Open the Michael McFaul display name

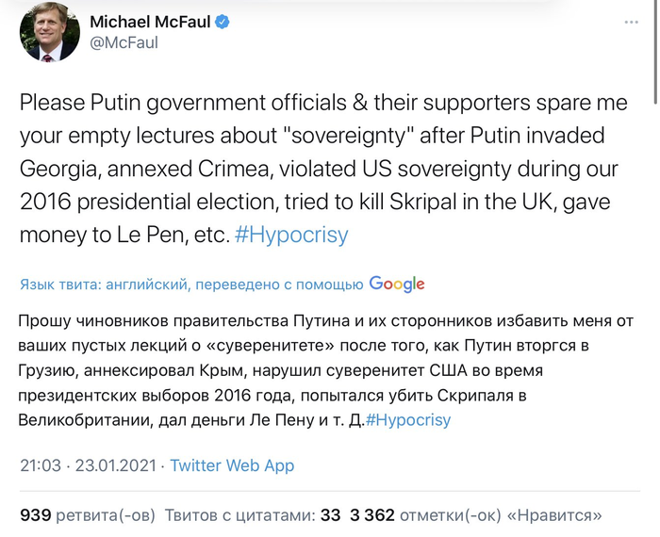(x=149, y=21)
